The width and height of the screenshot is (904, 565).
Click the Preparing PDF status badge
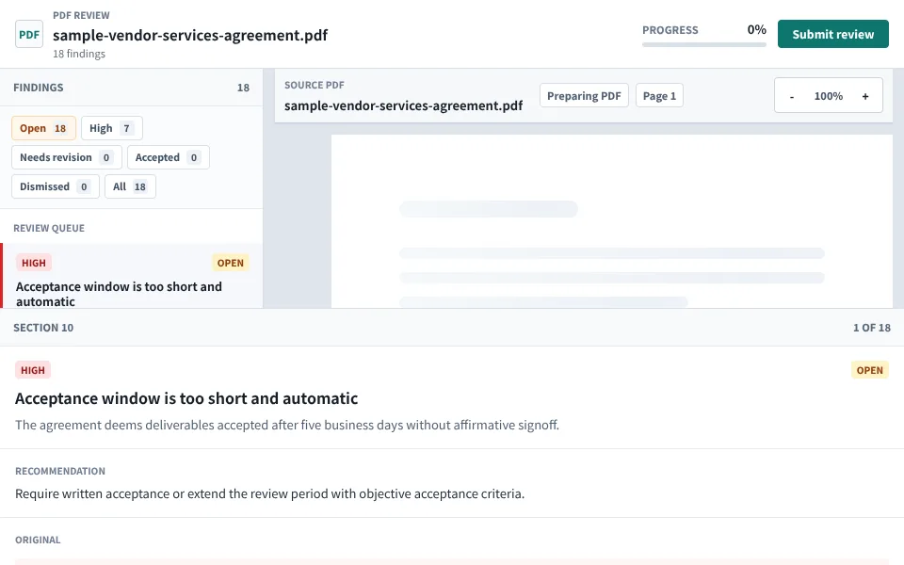coord(584,96)
